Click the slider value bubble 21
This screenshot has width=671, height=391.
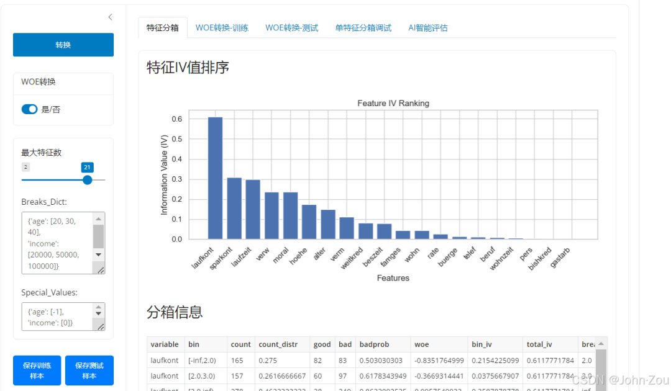(88, 167)
